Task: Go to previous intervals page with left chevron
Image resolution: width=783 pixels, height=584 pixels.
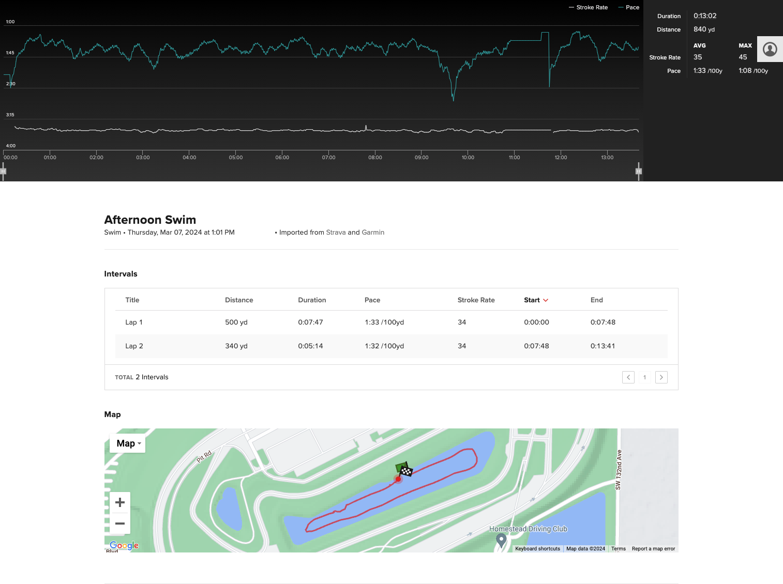Action: pyautogui.click(x=628, y=377)
